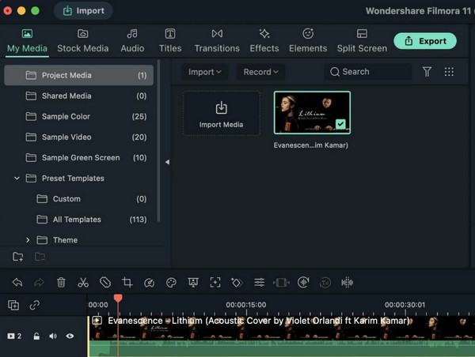This screenshot has height=357, width=475.
Task: Click the Add Track icon
Action: 13,305
